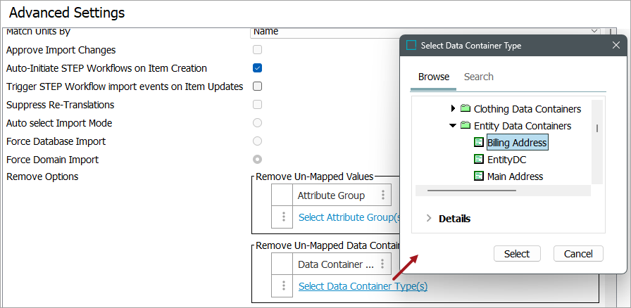This screenshot has width=631, height=308.
Task: Click the Approve Import Changes label
Action: coord(61,50)
